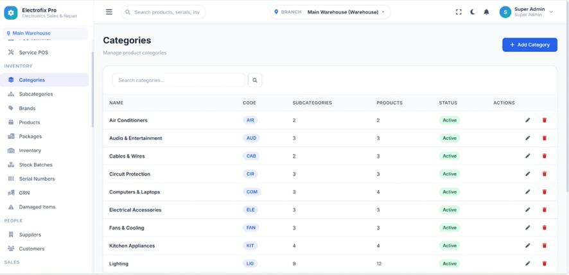569x275 pixels.
Task: Edit the Lighting category
Action: click(x=528, y=263)
